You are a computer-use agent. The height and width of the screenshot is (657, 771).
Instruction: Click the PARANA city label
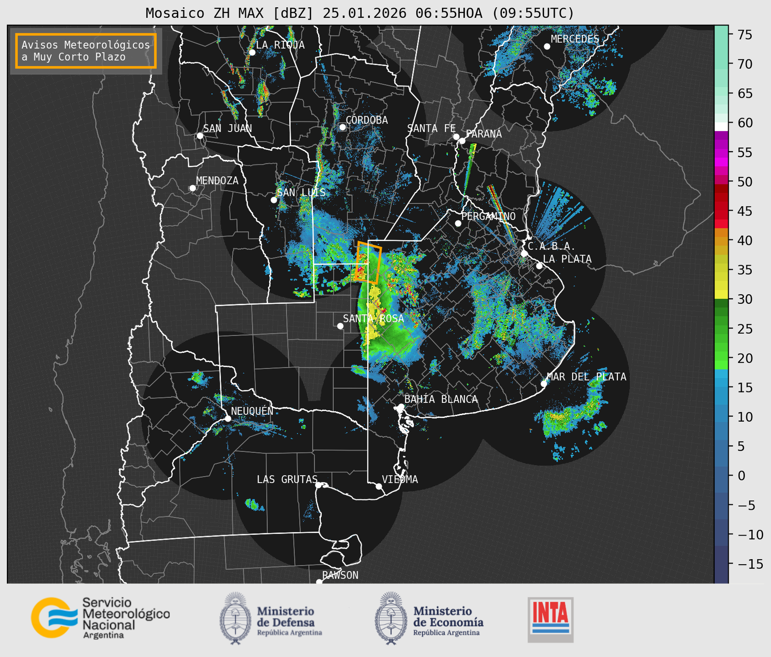tap(484, 134)
